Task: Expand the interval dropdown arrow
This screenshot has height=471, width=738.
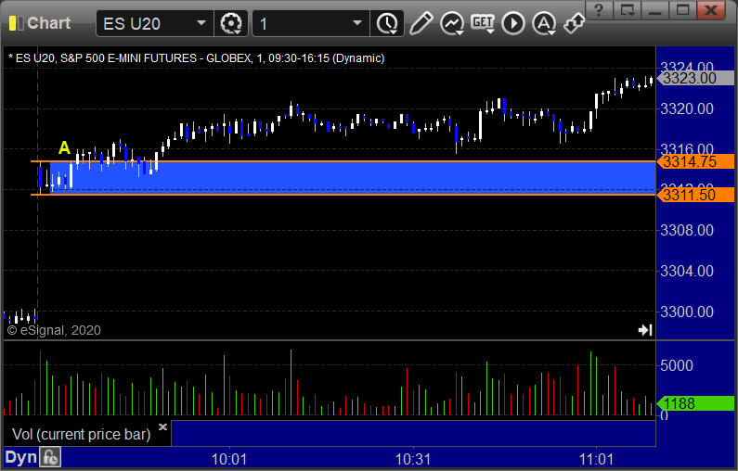Action: click(357, 23)
